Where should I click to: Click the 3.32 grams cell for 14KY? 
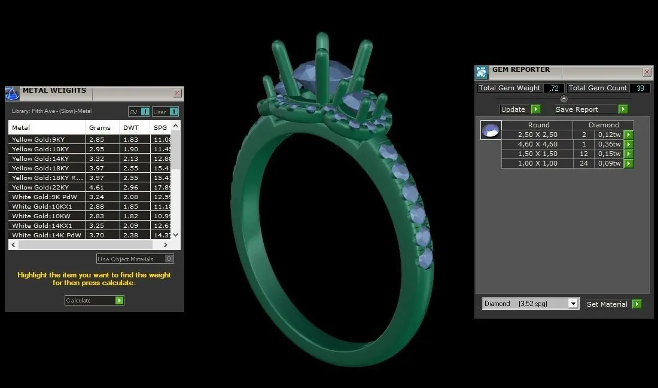point(102,158)
